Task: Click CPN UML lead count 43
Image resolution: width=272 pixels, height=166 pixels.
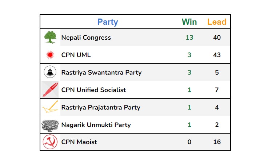Action: coord(217,55)
